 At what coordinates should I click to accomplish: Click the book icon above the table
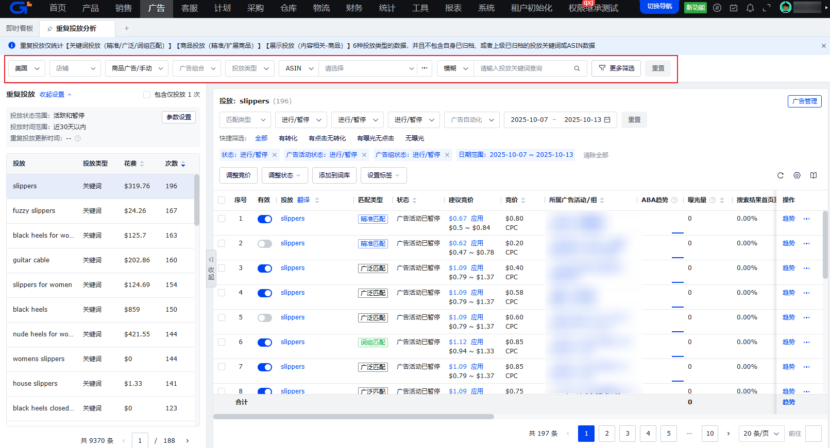click(814, 175)
